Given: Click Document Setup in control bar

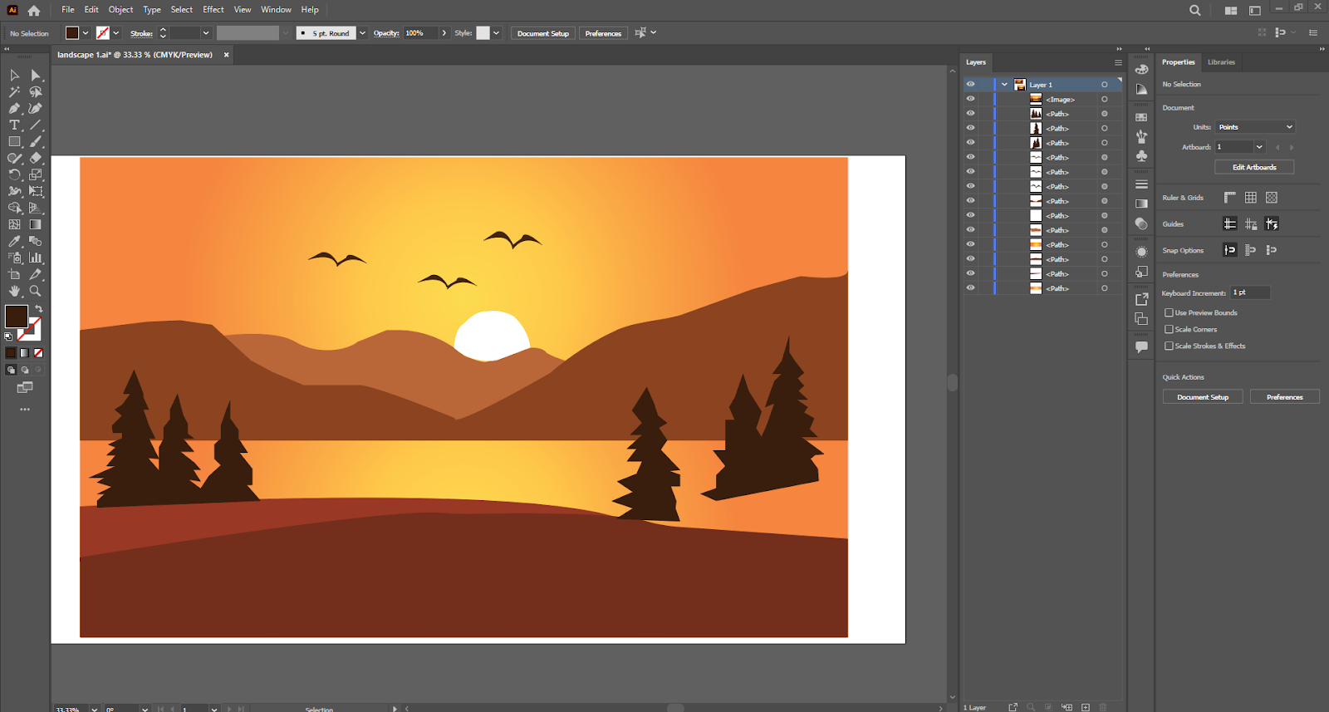Looking at the screenshot, I should (543, 33).
